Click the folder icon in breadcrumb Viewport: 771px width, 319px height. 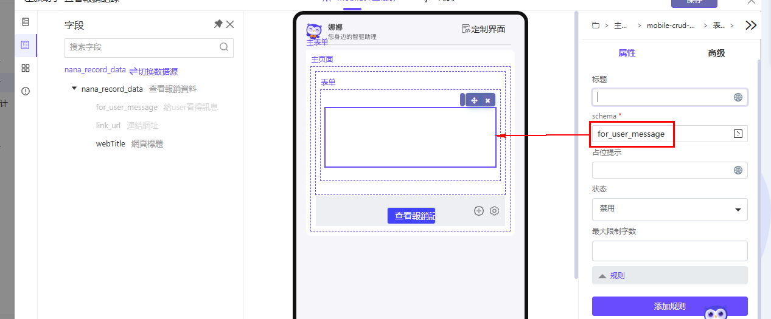point(596,26)
